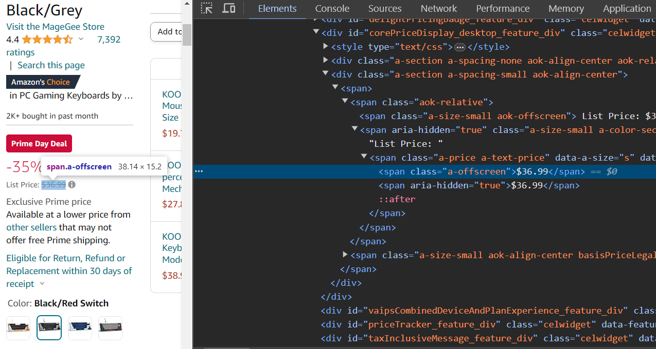Open the rating dropdown chevron near 4.4

pos(81,39)
